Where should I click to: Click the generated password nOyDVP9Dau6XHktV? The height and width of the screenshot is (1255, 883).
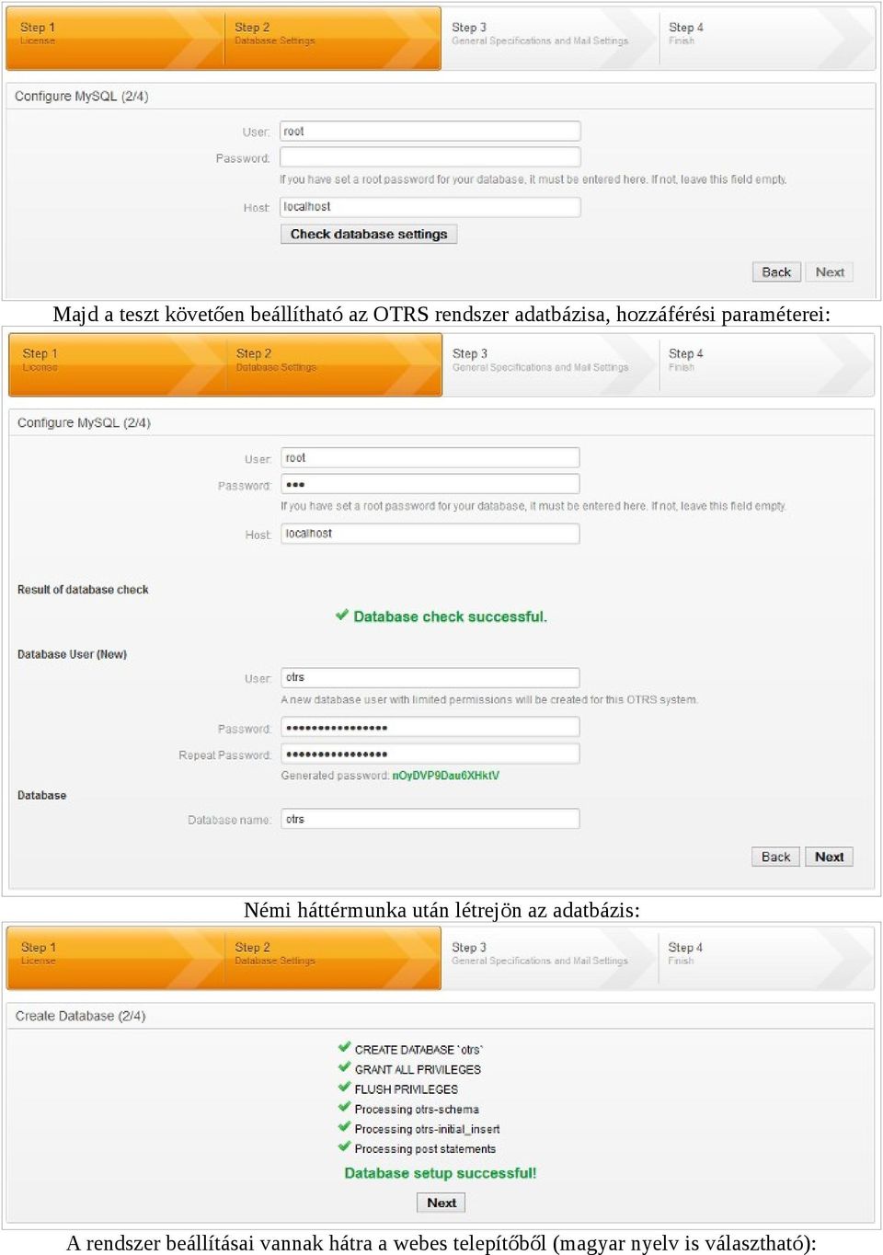(445, 776)
